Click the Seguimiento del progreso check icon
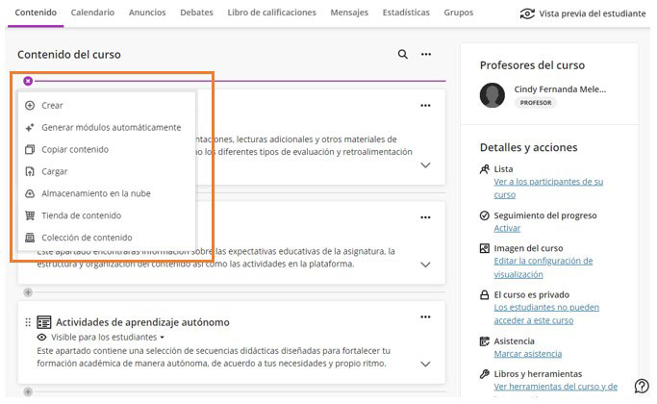The image size is (657, 404). (485, 215)
